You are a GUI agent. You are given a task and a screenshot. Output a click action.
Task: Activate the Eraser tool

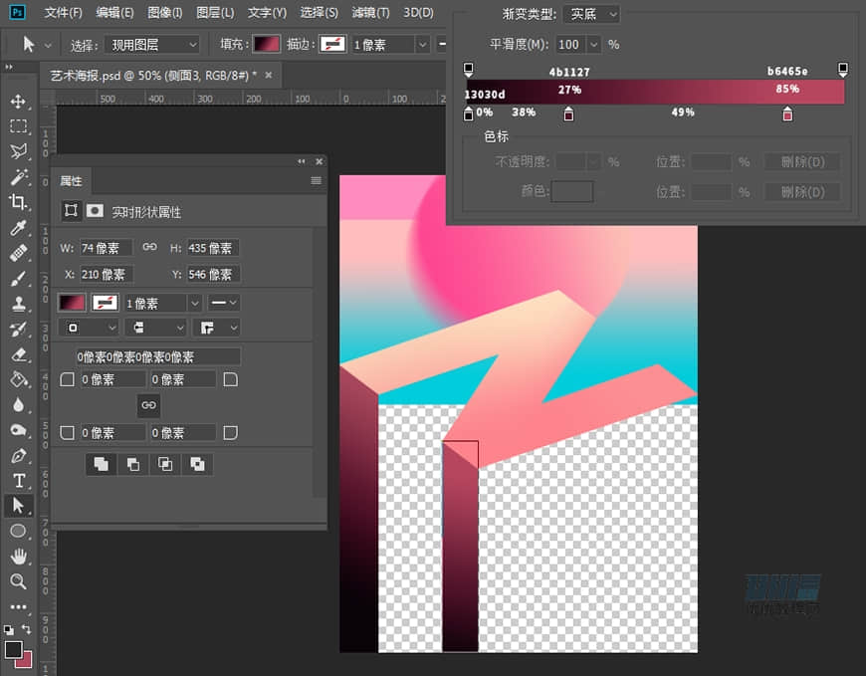click(x=18, y=354)
